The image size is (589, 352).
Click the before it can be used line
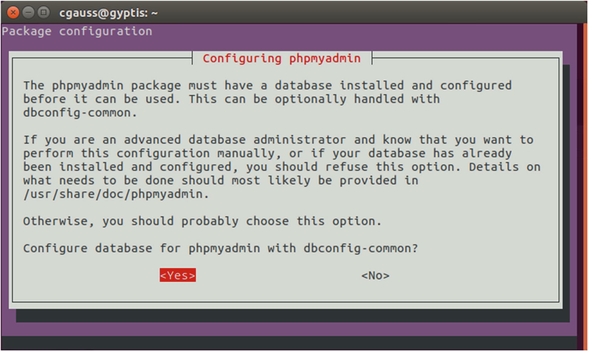pyautogui.click(x=231, y=99)
